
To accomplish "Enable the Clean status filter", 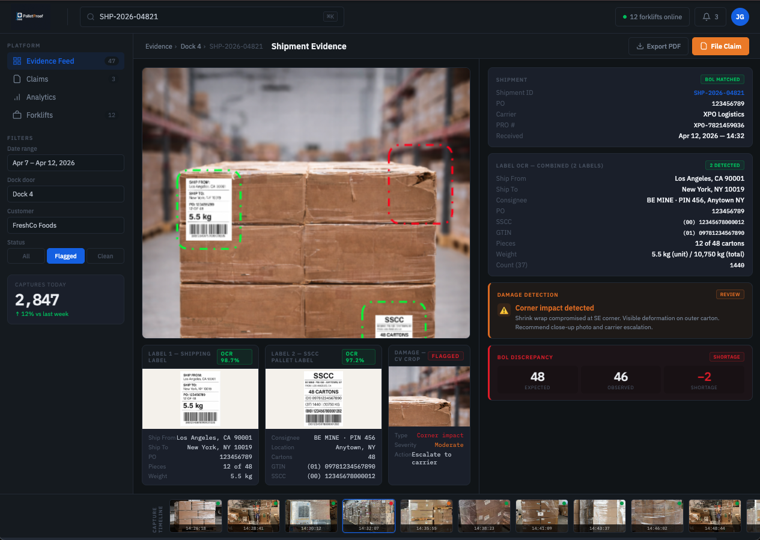I will tap(105, 255).
